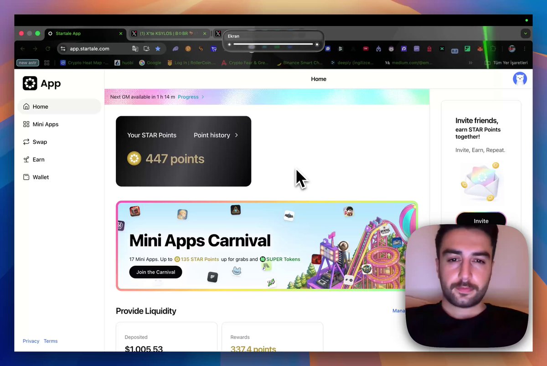The width and height of the screenshot is (547, 366).
Task: Expand the chevron next to Progress
Action: tap(203, 97)
